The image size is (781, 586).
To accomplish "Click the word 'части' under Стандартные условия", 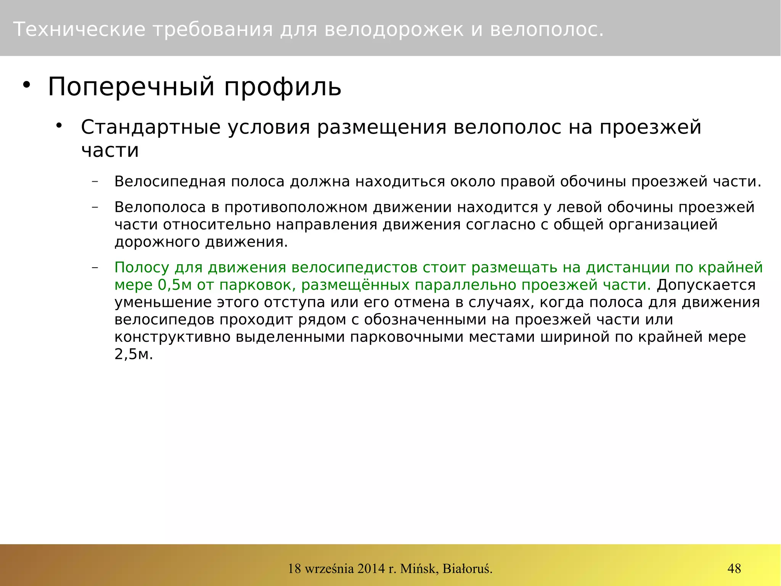I will point(110,150).
